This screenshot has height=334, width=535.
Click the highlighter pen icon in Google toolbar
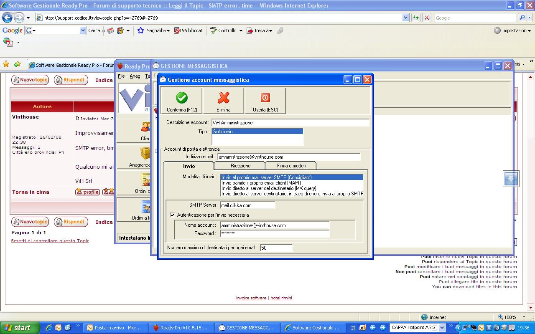click(x=280, y=30)
